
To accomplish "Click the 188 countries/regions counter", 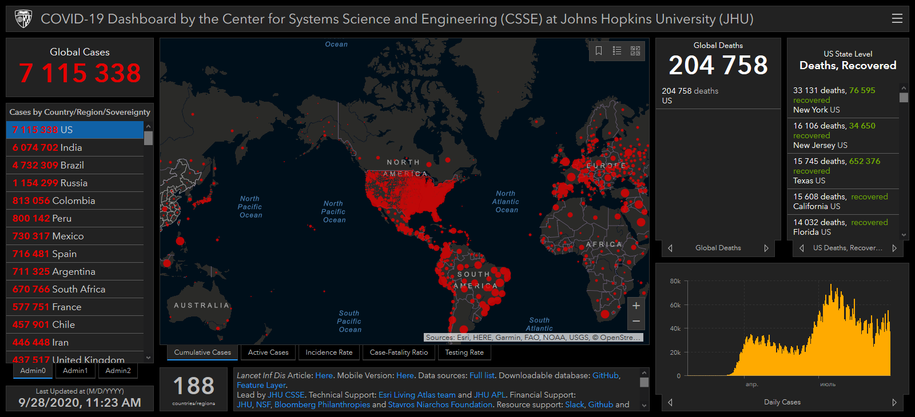I will [194, 390].
